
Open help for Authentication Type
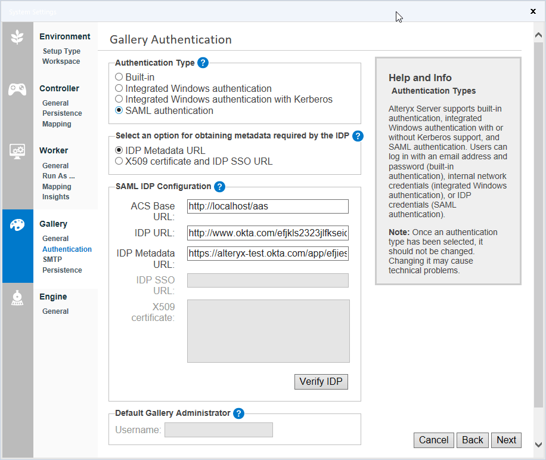click(x=203, y=63)
